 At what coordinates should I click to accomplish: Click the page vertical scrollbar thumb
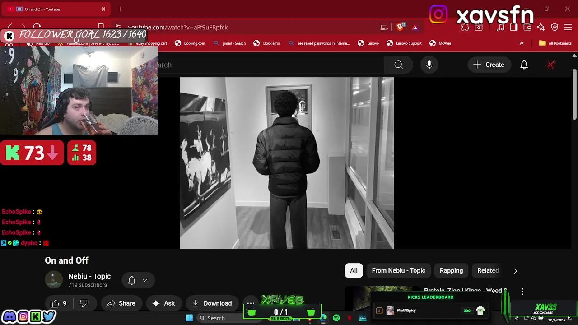[x=574, y=94]
